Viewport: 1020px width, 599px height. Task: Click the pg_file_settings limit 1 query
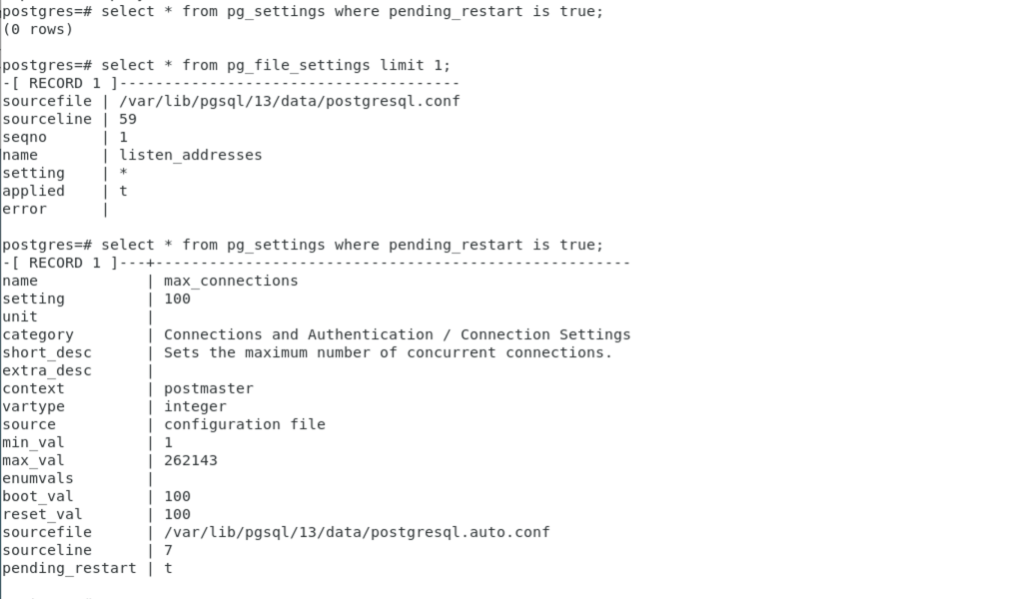coord(227,66)
